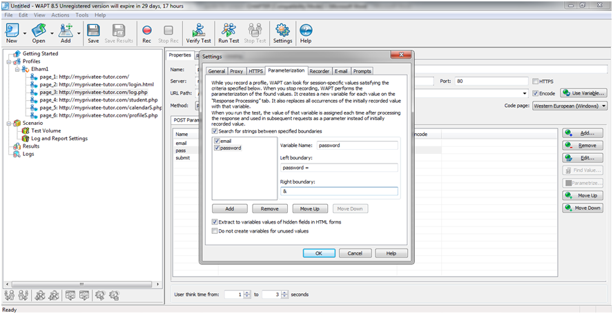Screen dimensions: 613x314
Task: Open the dropdown arrow next to Open
Action: coord(50,33)
